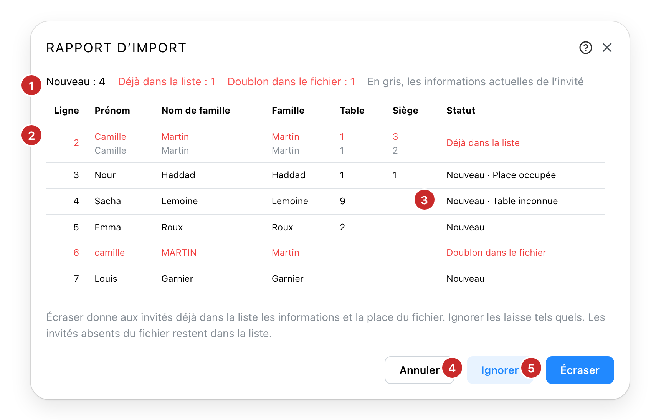Select the 'Emma' first name cell

pyautogui.click(x=107, y=227)
